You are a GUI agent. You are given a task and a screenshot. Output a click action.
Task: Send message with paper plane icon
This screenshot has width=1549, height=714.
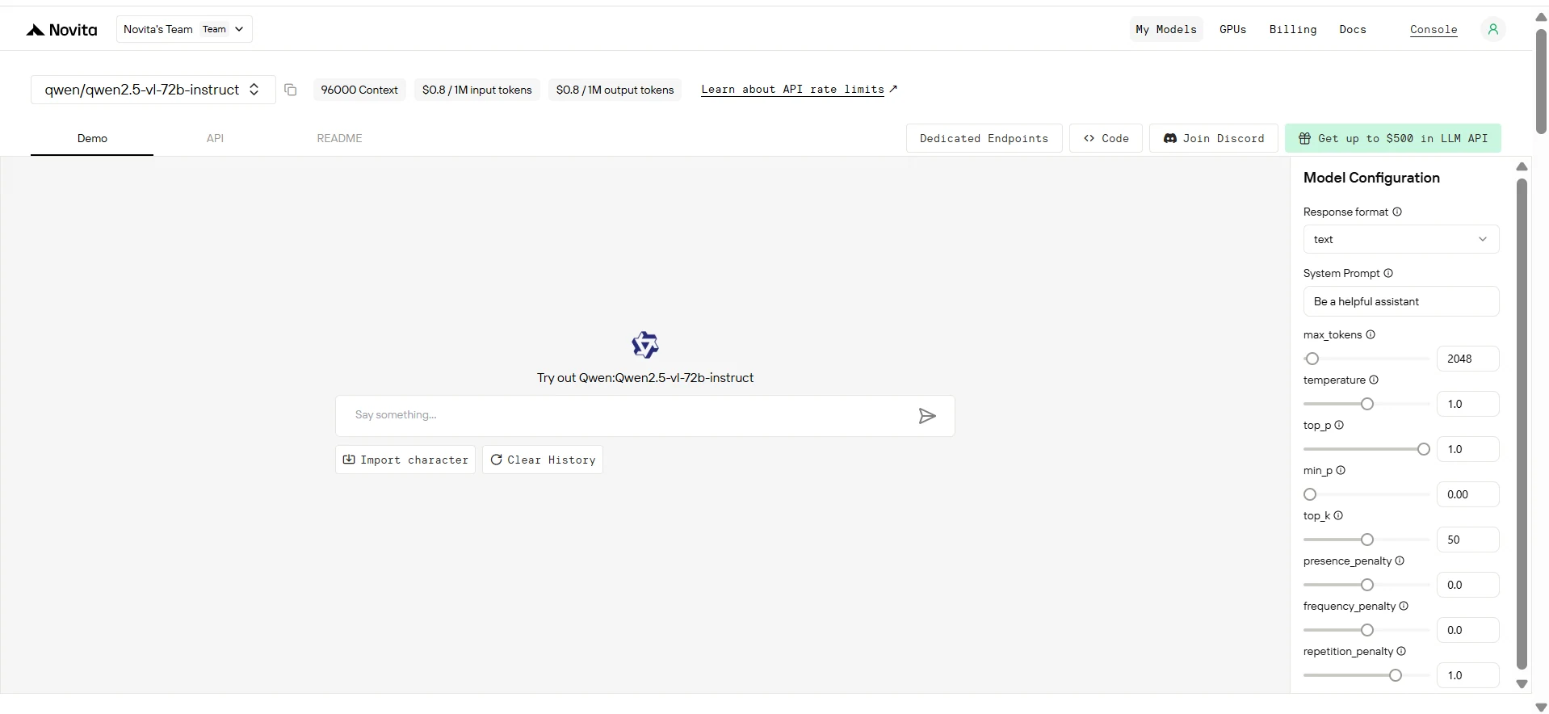point(927,416)
